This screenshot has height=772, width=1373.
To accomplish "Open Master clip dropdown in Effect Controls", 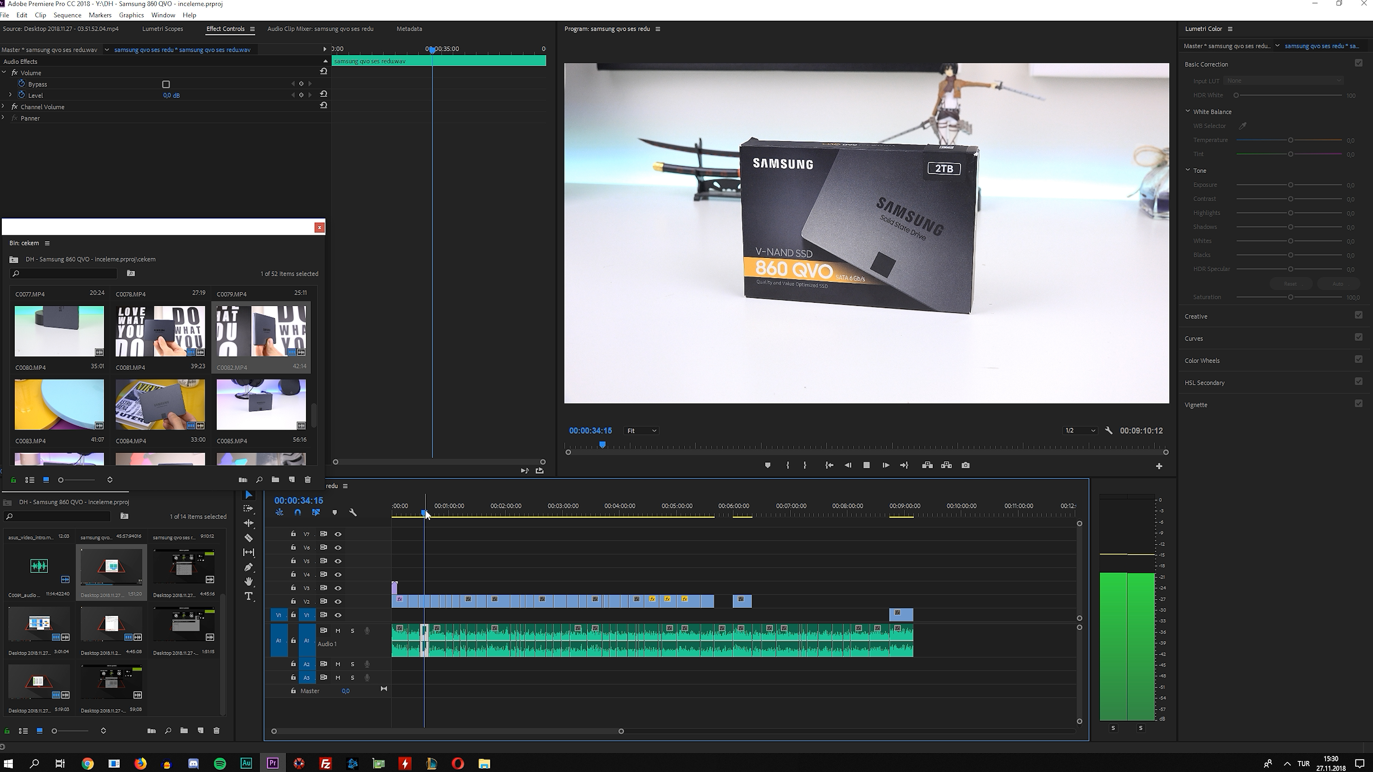I will coord(107,50).
